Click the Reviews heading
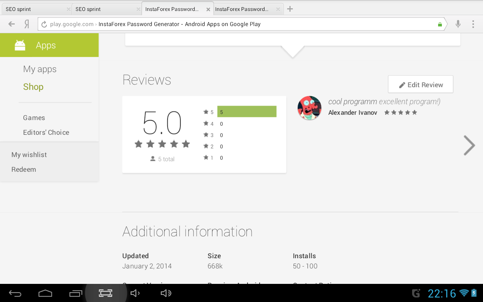 (x=147, y=80)
